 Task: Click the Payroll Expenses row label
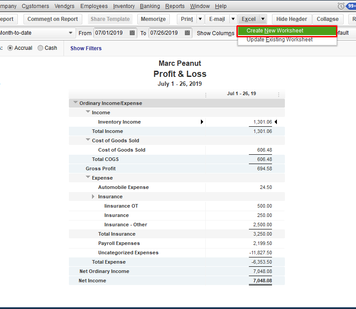[119, 243]
